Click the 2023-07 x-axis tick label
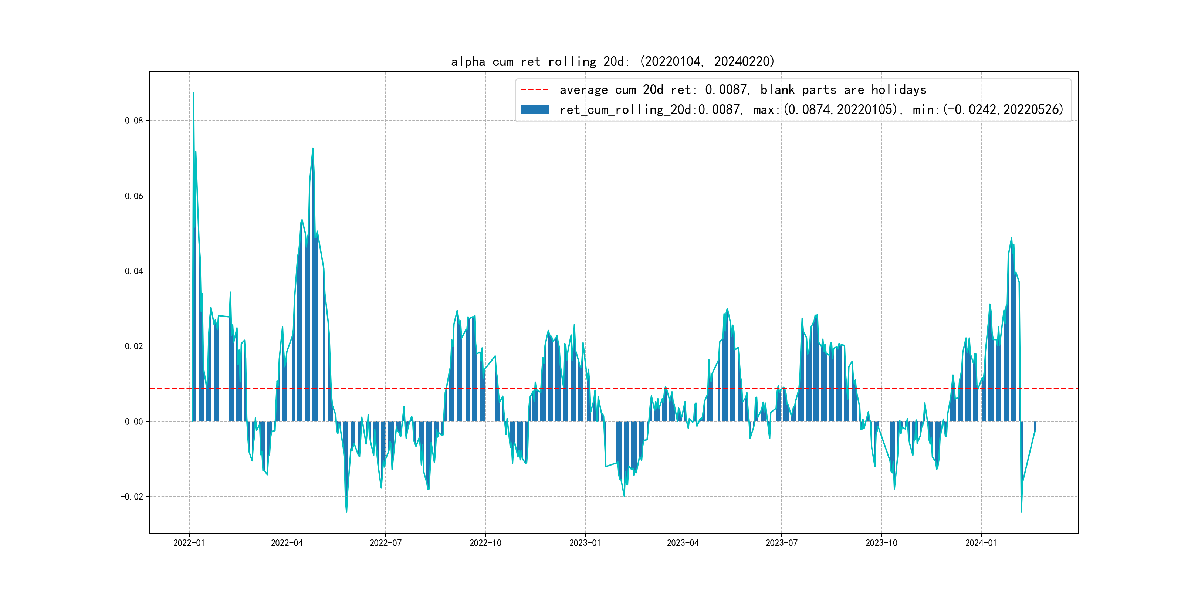The height and width of the screenshot is (599, 1198). pyautogui.click(x=781, y=543)
